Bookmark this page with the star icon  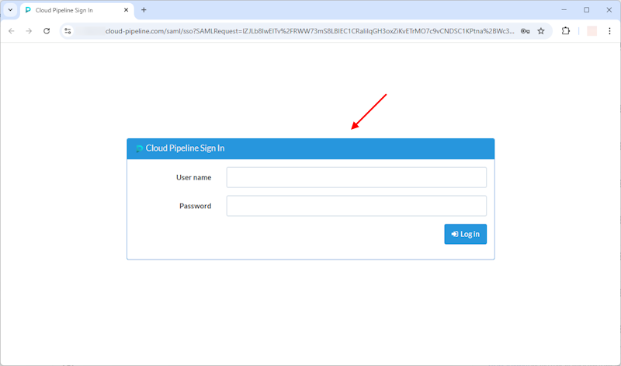(x=541, y=31)
